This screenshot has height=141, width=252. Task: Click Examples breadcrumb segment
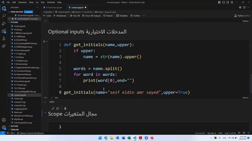click(48, 12)
